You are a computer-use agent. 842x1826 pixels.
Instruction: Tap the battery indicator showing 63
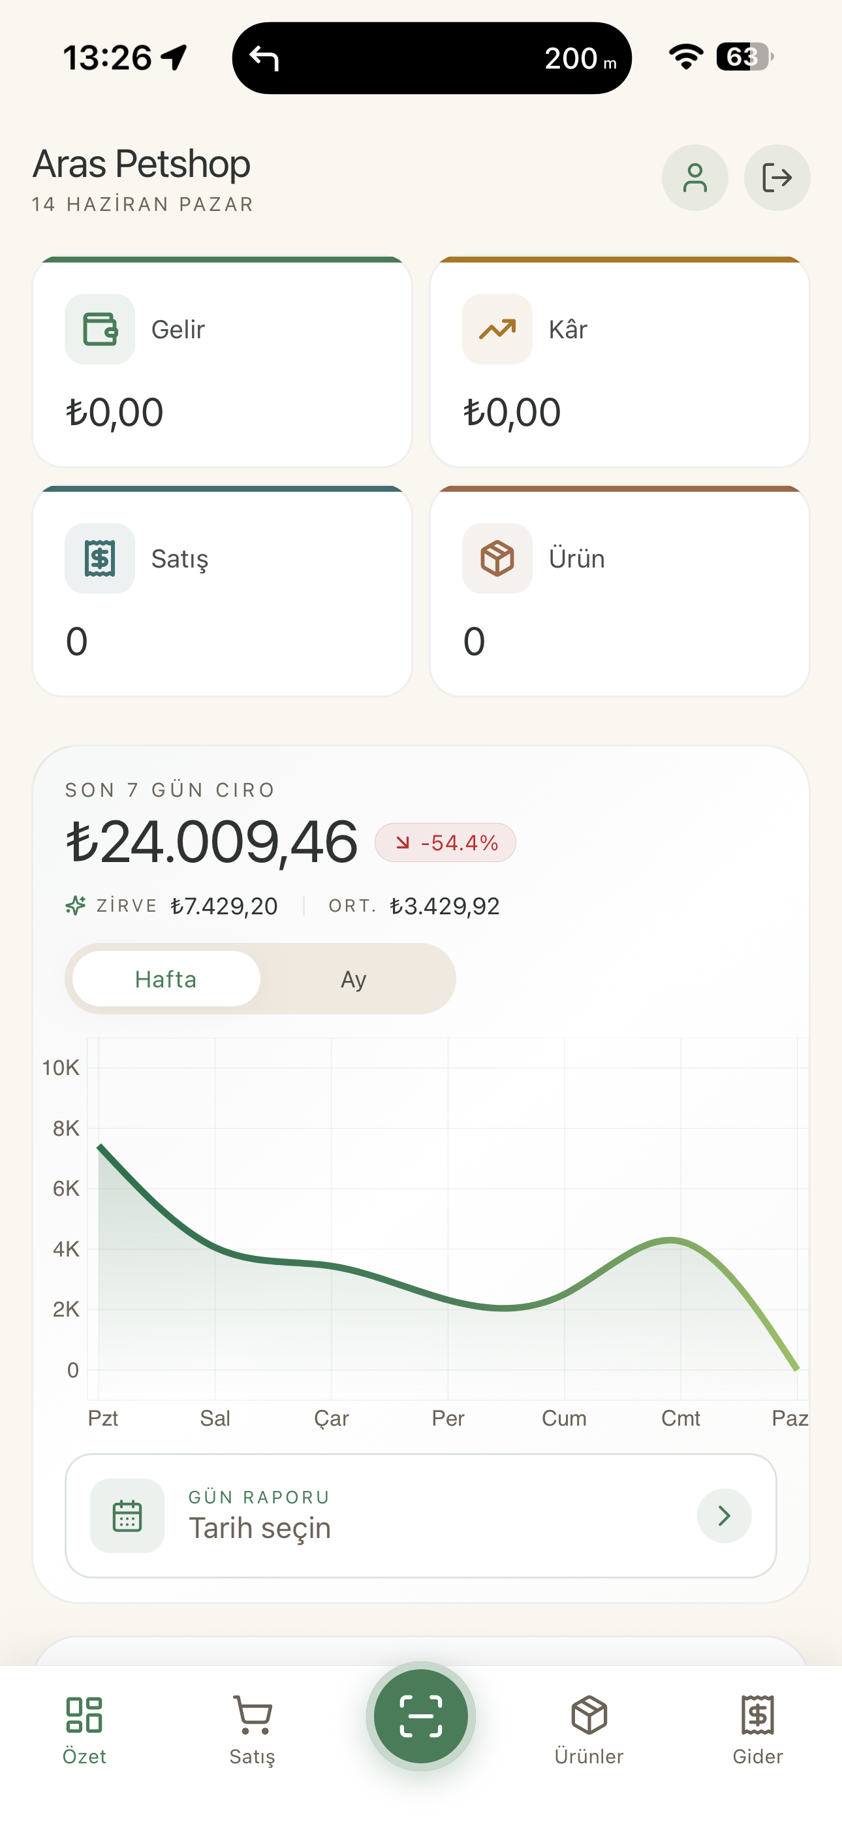coord(745,57)
